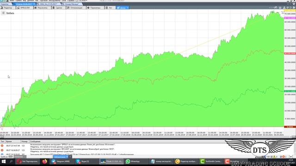Screen dimensions: 296x166
Task: Click the tools (wrench) icon at top right
Action: click(x=294, y=4)
